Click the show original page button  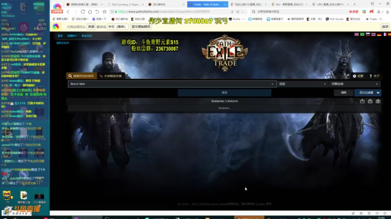(x=141, y=27)
